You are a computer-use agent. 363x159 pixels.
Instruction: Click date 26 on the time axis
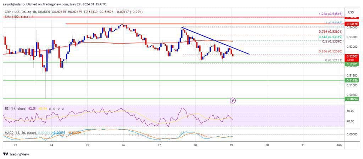click(x=123, y=145)
